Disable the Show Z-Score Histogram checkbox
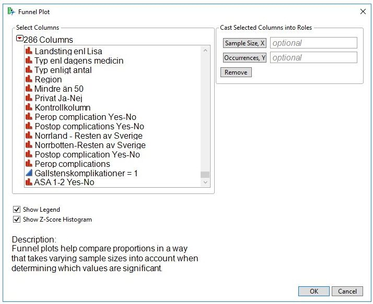The height and width of the screenshot is (304, 373). coord(17,220)
